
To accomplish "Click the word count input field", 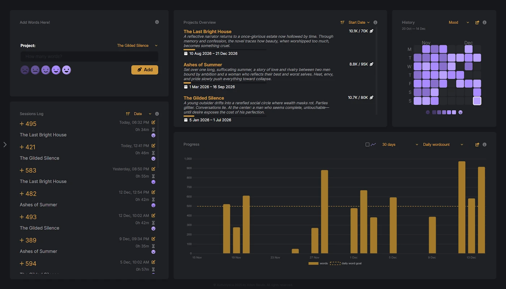I will pos(89,56).
